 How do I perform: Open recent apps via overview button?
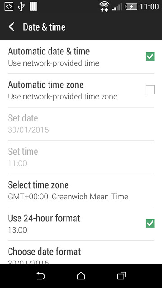121,276
